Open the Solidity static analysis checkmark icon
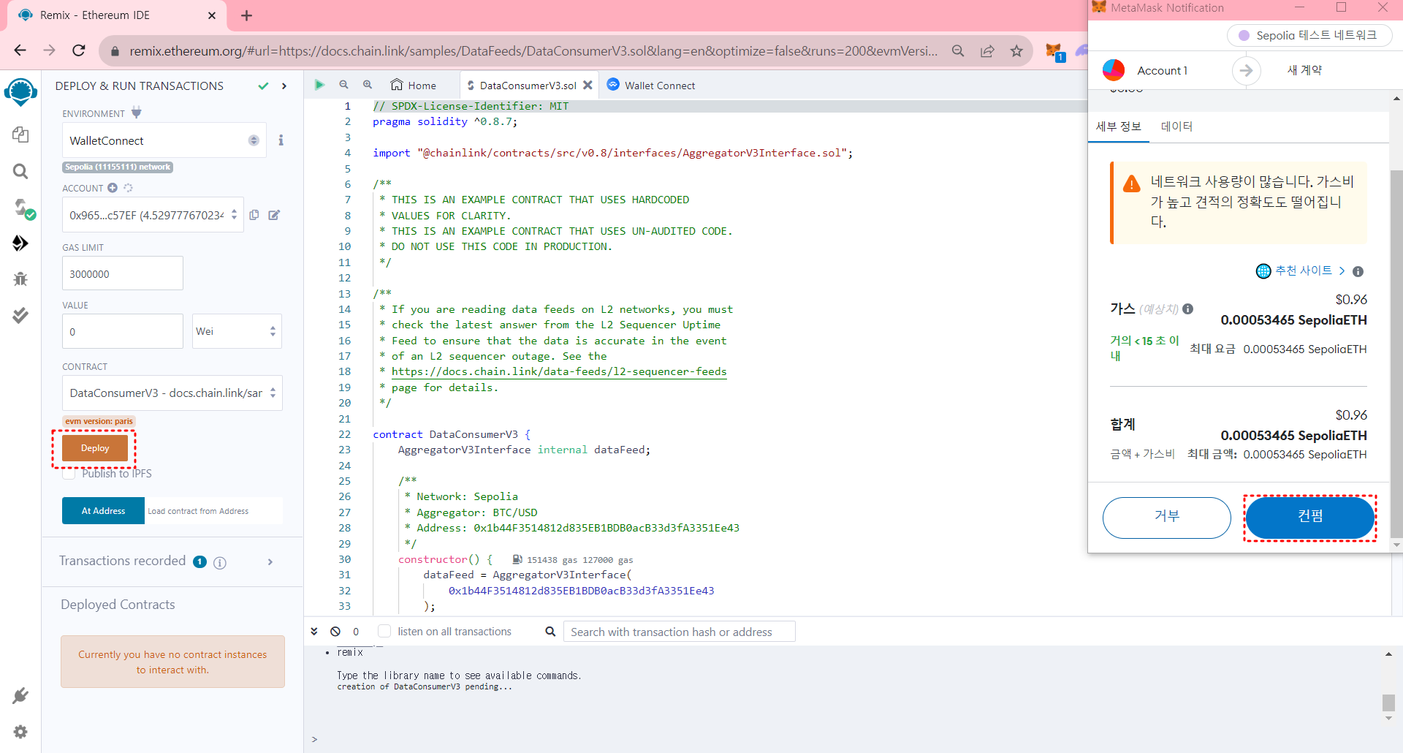1403x753 pixels. tap(20, 315)
